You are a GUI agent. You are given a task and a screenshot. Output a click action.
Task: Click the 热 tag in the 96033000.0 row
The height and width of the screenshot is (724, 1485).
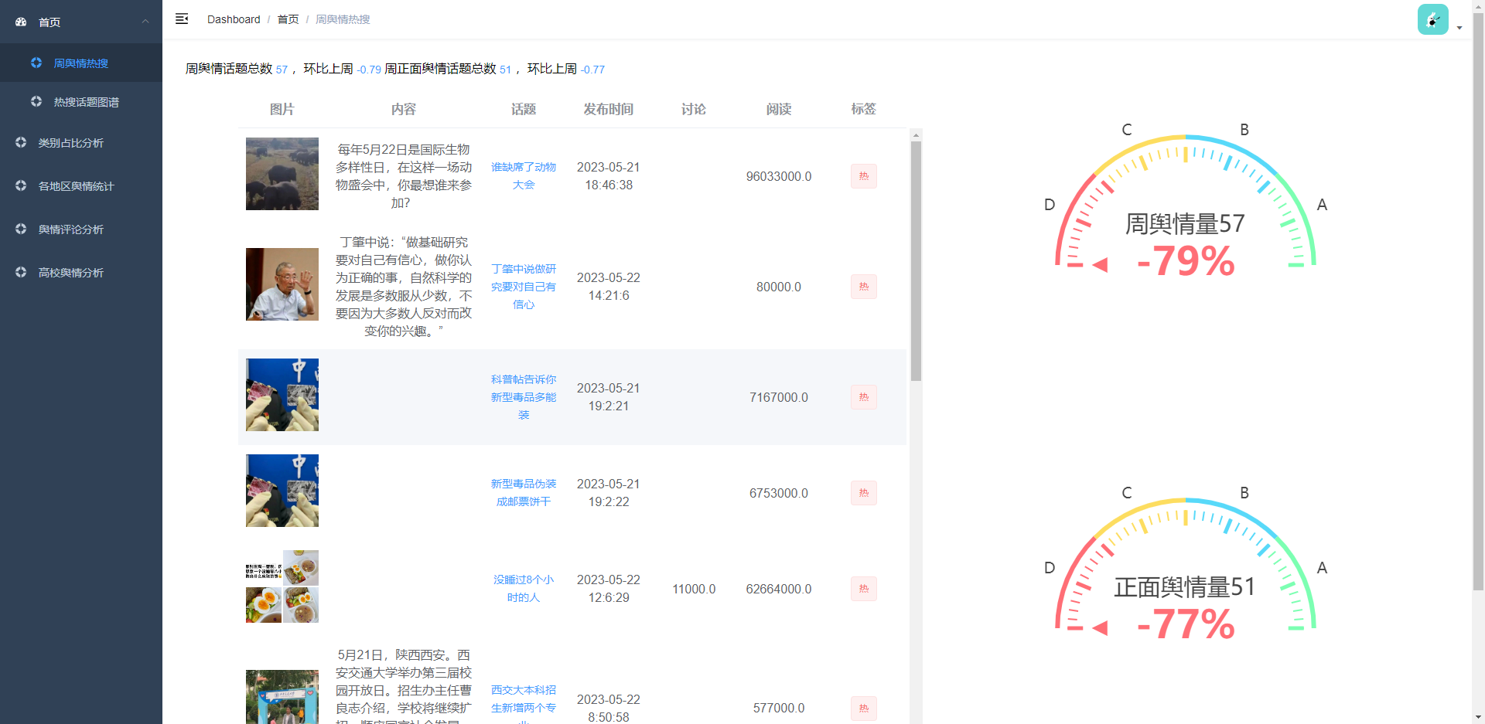[x=864, y=176]
